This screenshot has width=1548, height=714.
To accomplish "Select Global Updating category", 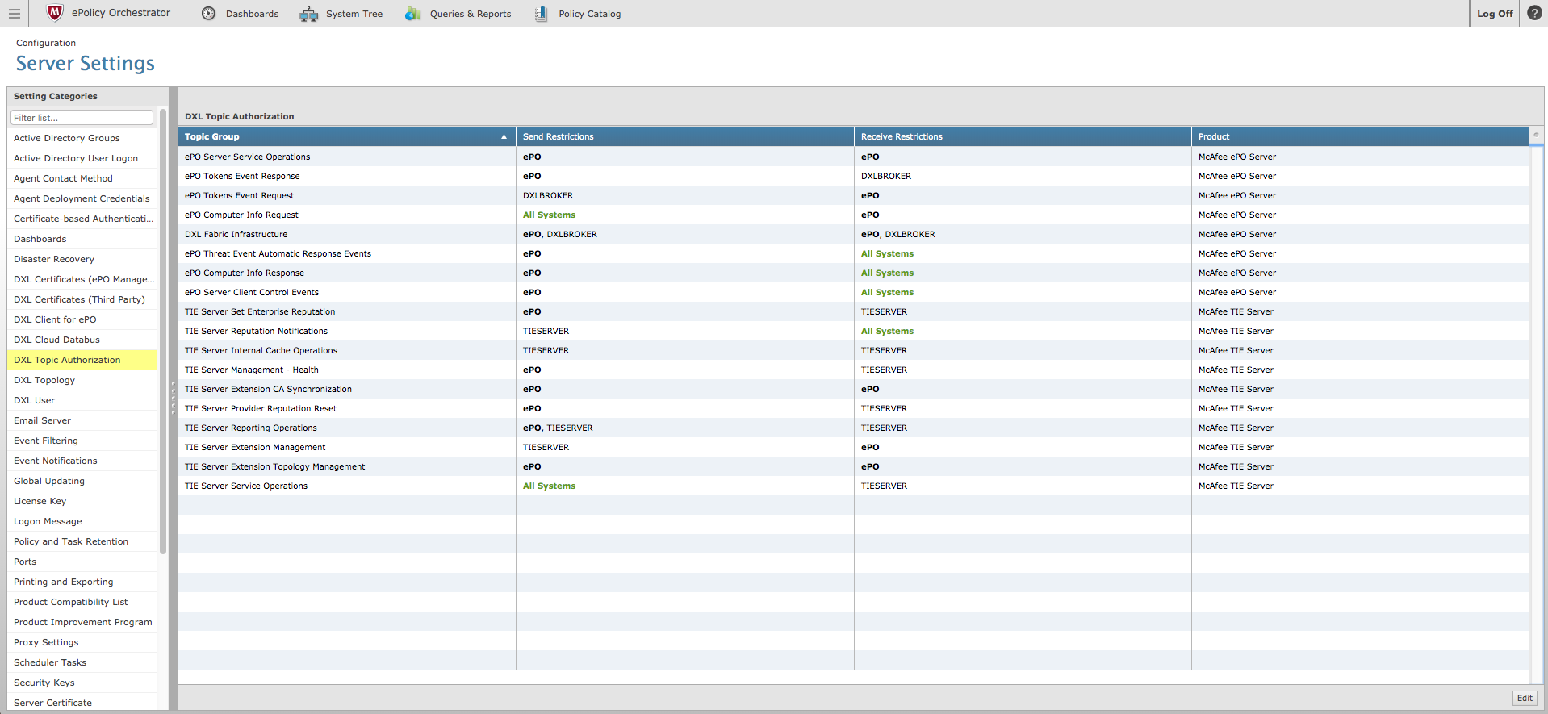I will [82, 481].
